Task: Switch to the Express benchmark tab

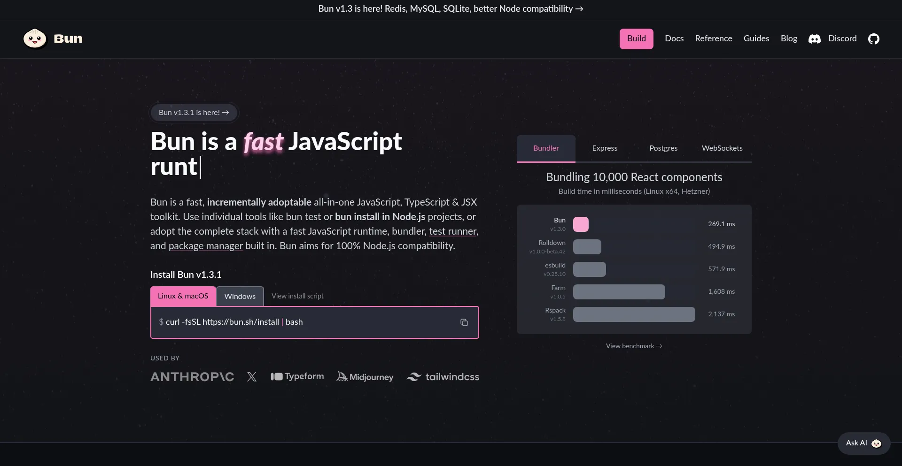Action: coord(605,148)
